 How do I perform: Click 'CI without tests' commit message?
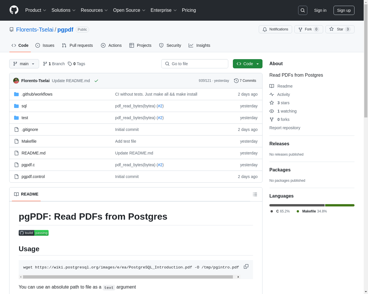pos(156,94)
